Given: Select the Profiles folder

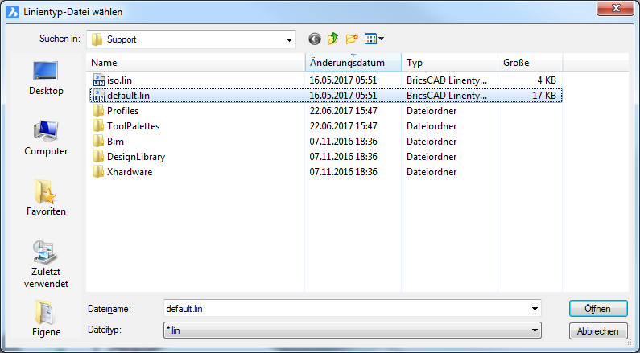Looking at the screenshot, I should [x=122, y=111].
